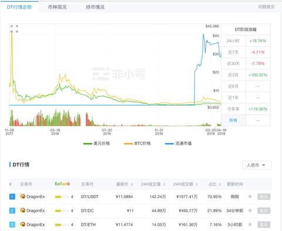Toggle the 流通市值 legend series
The height and width of the screenshot is (231, 282).
[x=179, y=144]
